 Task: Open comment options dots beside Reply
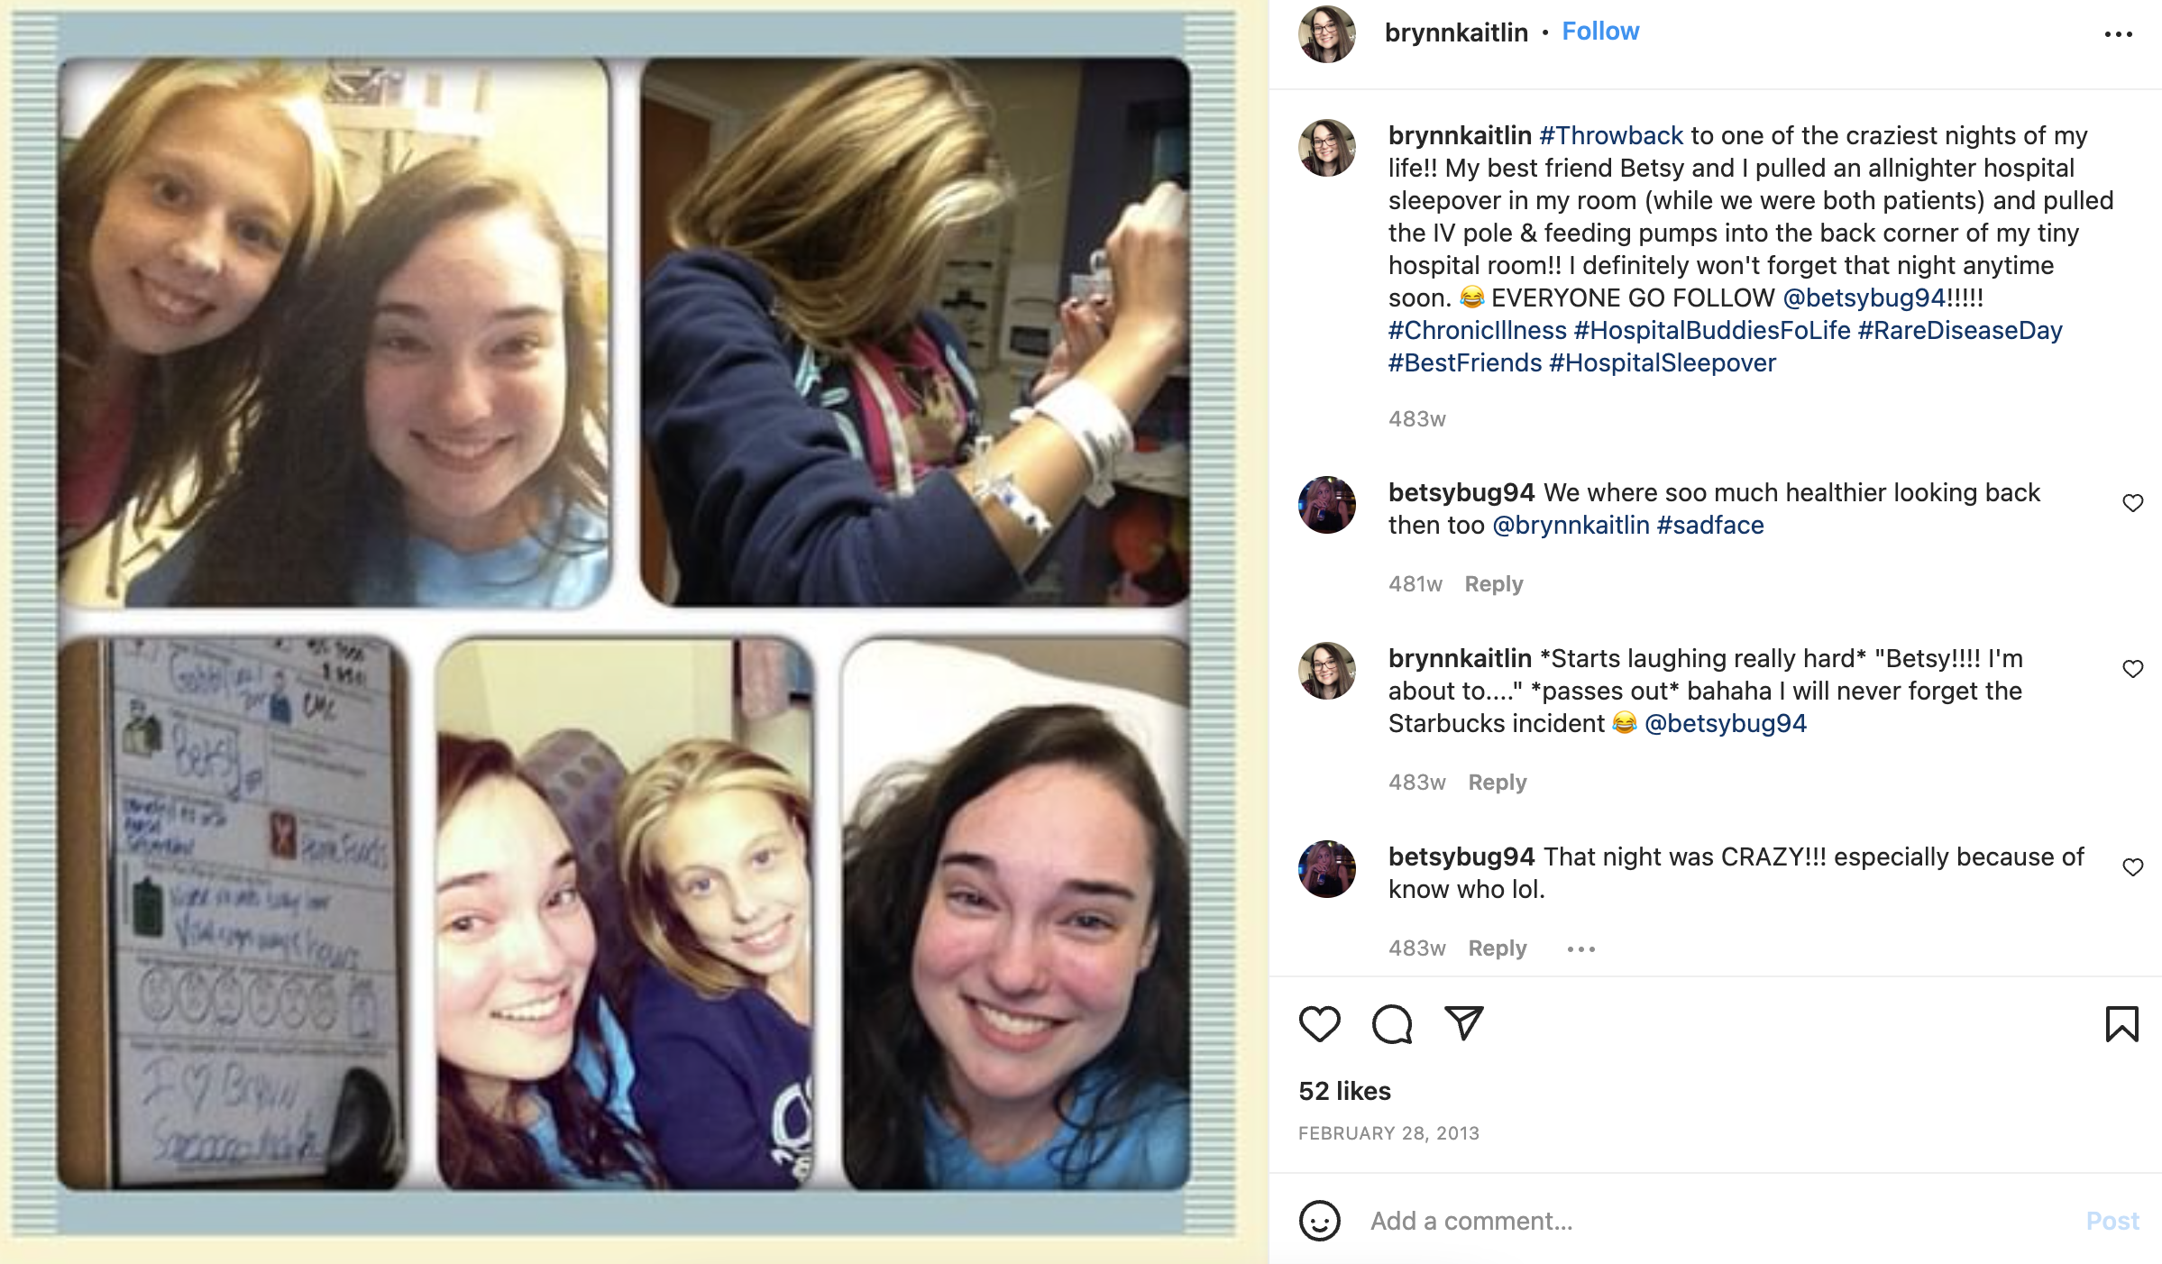[x=1580, y=949]
